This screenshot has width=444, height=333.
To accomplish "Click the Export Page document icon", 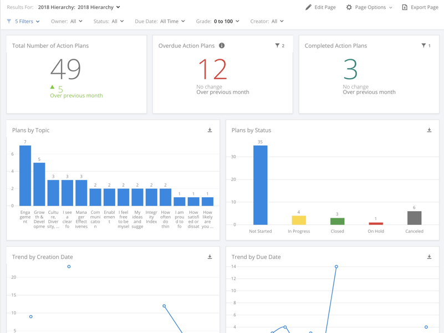I will click(405, 7).
